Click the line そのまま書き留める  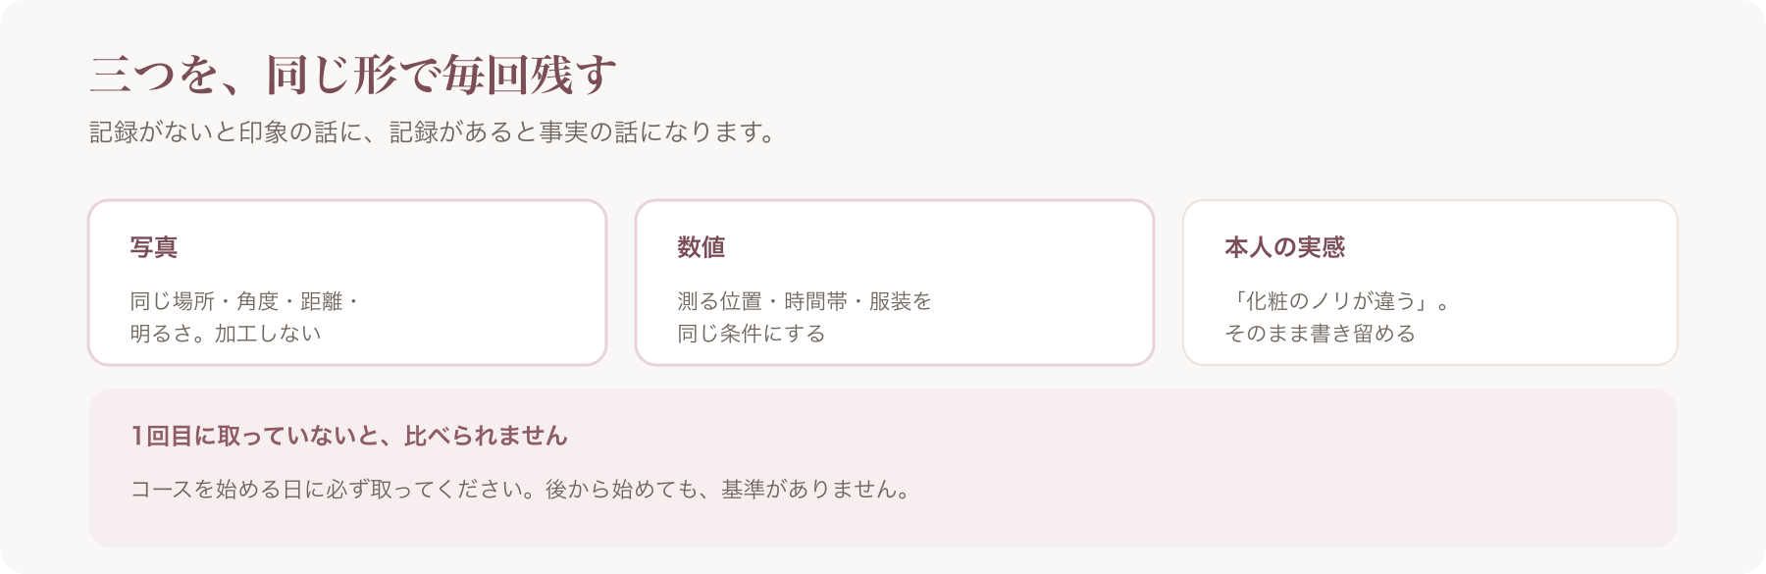(1320, 334)
